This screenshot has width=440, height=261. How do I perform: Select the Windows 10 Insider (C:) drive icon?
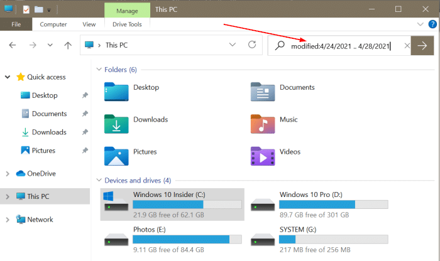[116, 201]
